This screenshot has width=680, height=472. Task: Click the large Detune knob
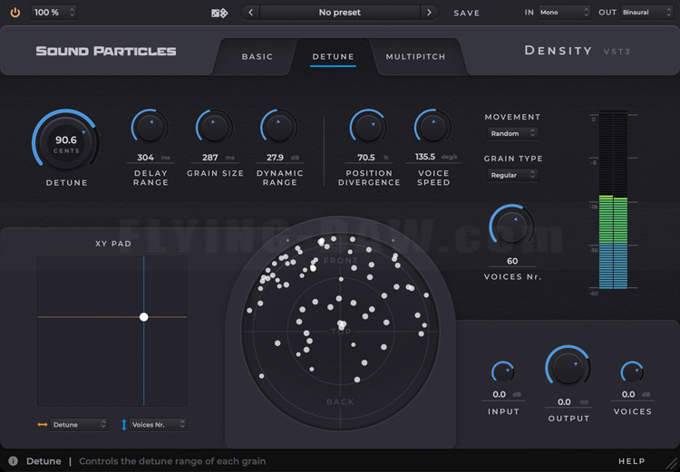tap(66, 141)
